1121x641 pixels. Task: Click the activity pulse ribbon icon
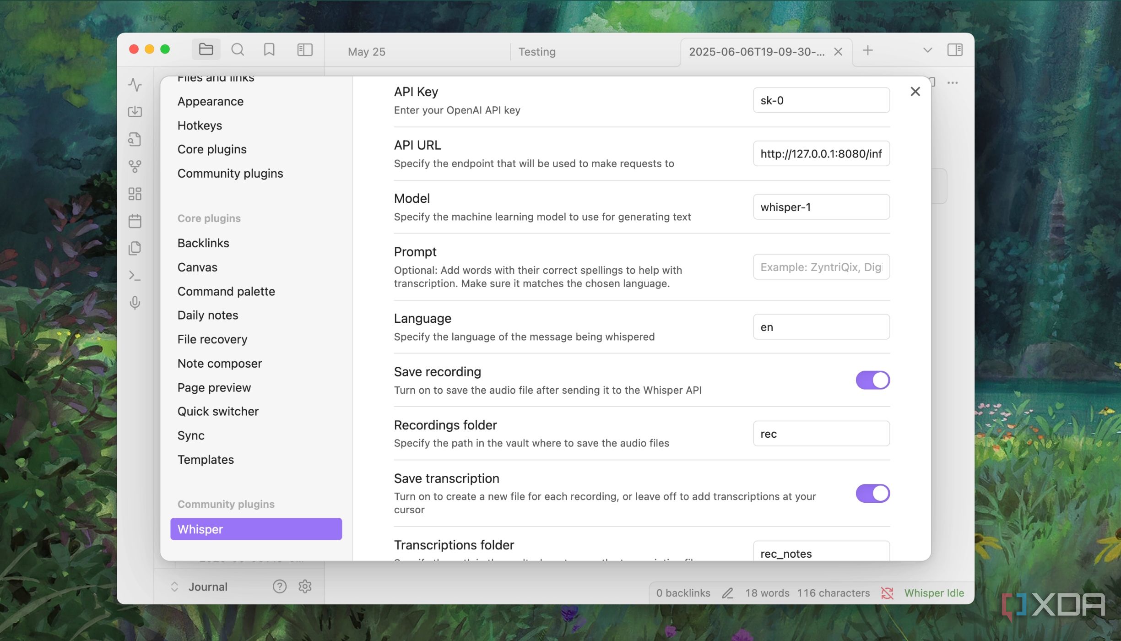(135, 85)
